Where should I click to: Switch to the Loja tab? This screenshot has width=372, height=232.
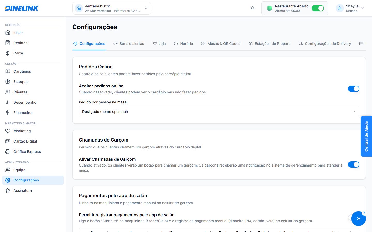(159, 44)
